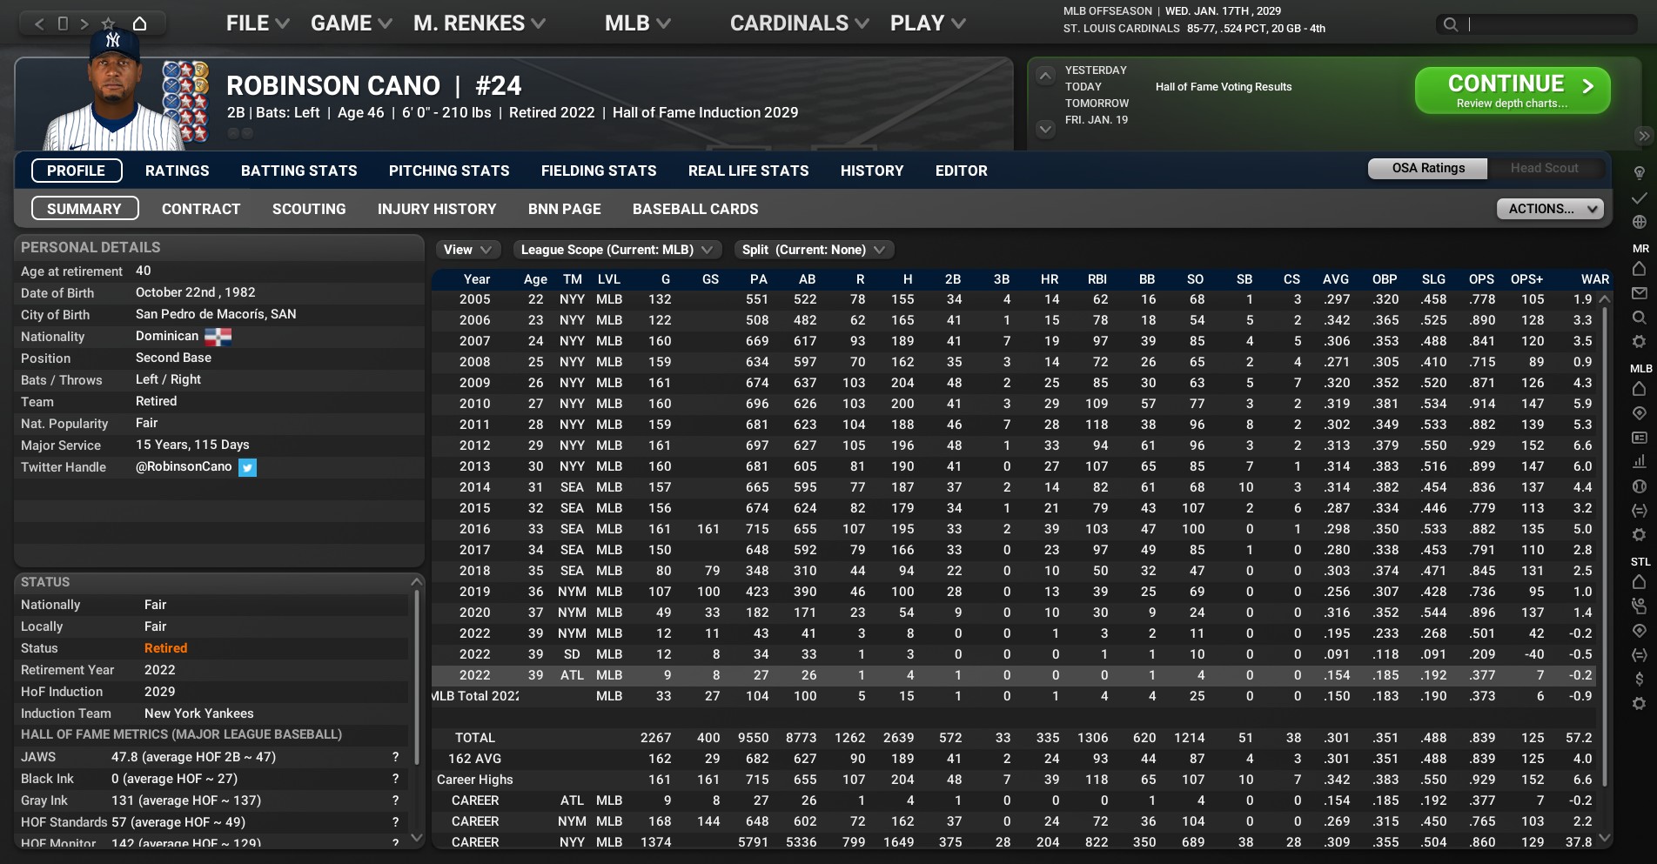Open the BATTING STATS tab
The image size is (1657, 864).
[299, 171]
